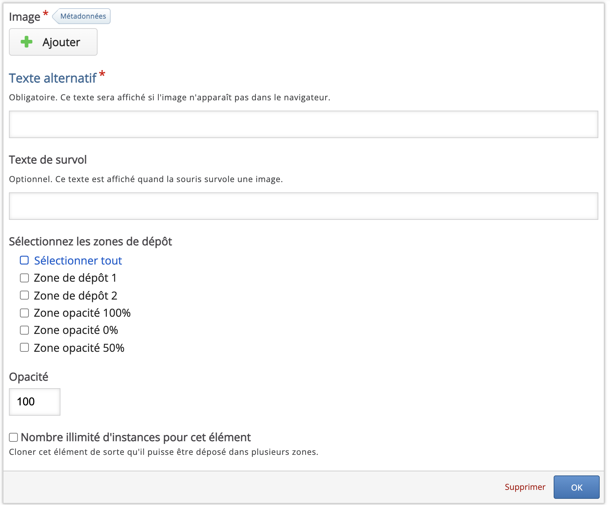610x505 pixels.
Task: Click the green plus icon on Ajouter
Action: click(x=26, y=42)
